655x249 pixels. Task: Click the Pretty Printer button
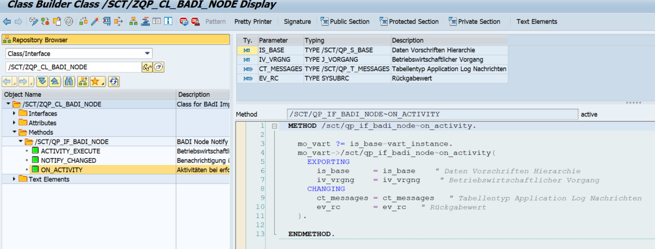(x=253, y=22)
